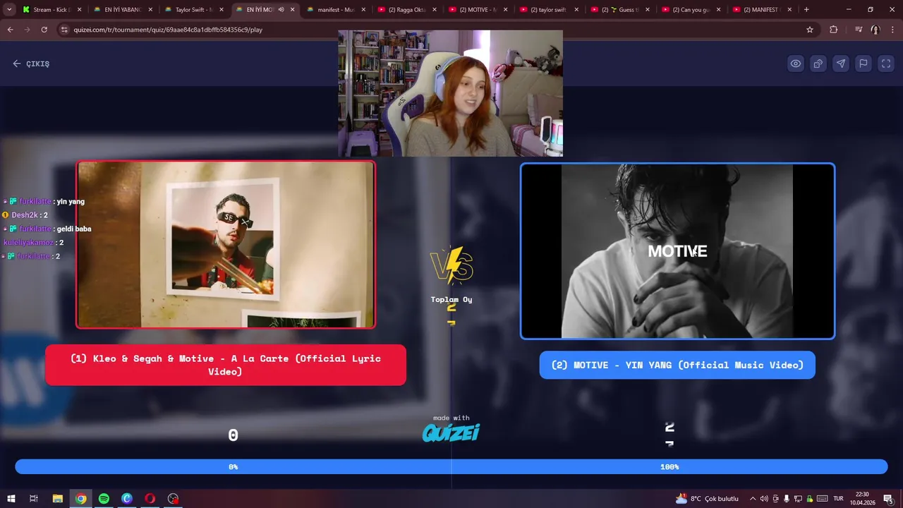Open the volume speaker tray icon
903x508 pixels.
[764, 499]
